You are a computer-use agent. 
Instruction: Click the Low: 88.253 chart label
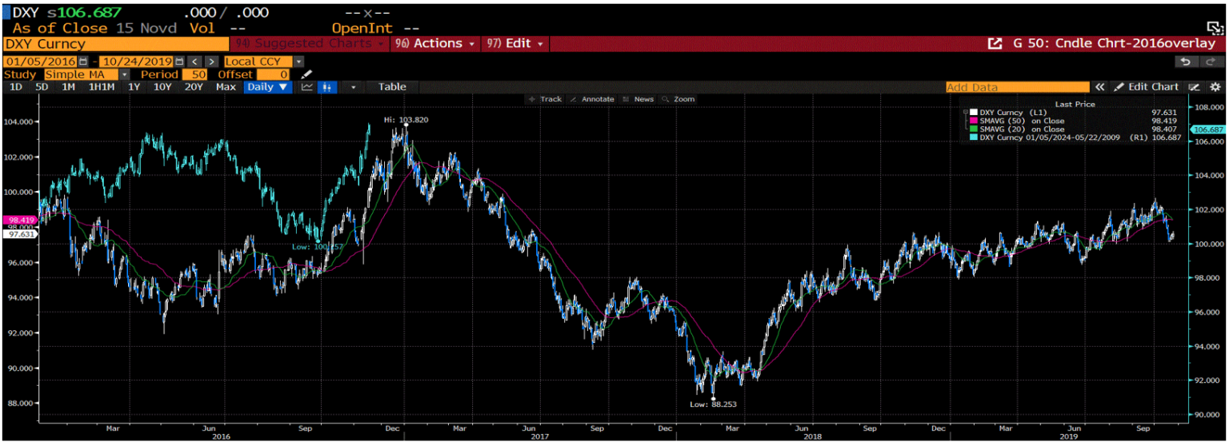(713, 404)
